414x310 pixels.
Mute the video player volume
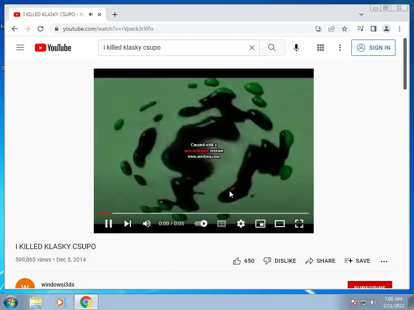pos(146,224)
